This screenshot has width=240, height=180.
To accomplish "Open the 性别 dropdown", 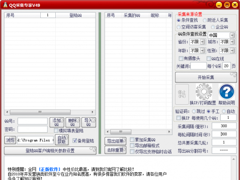I will coord(232,51).
